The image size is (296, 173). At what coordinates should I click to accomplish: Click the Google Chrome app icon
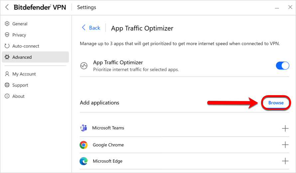pyautogui.click(x=83, y=145)
